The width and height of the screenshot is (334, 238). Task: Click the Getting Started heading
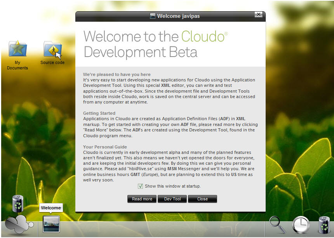pyautogui.click(x=99, y=113)
